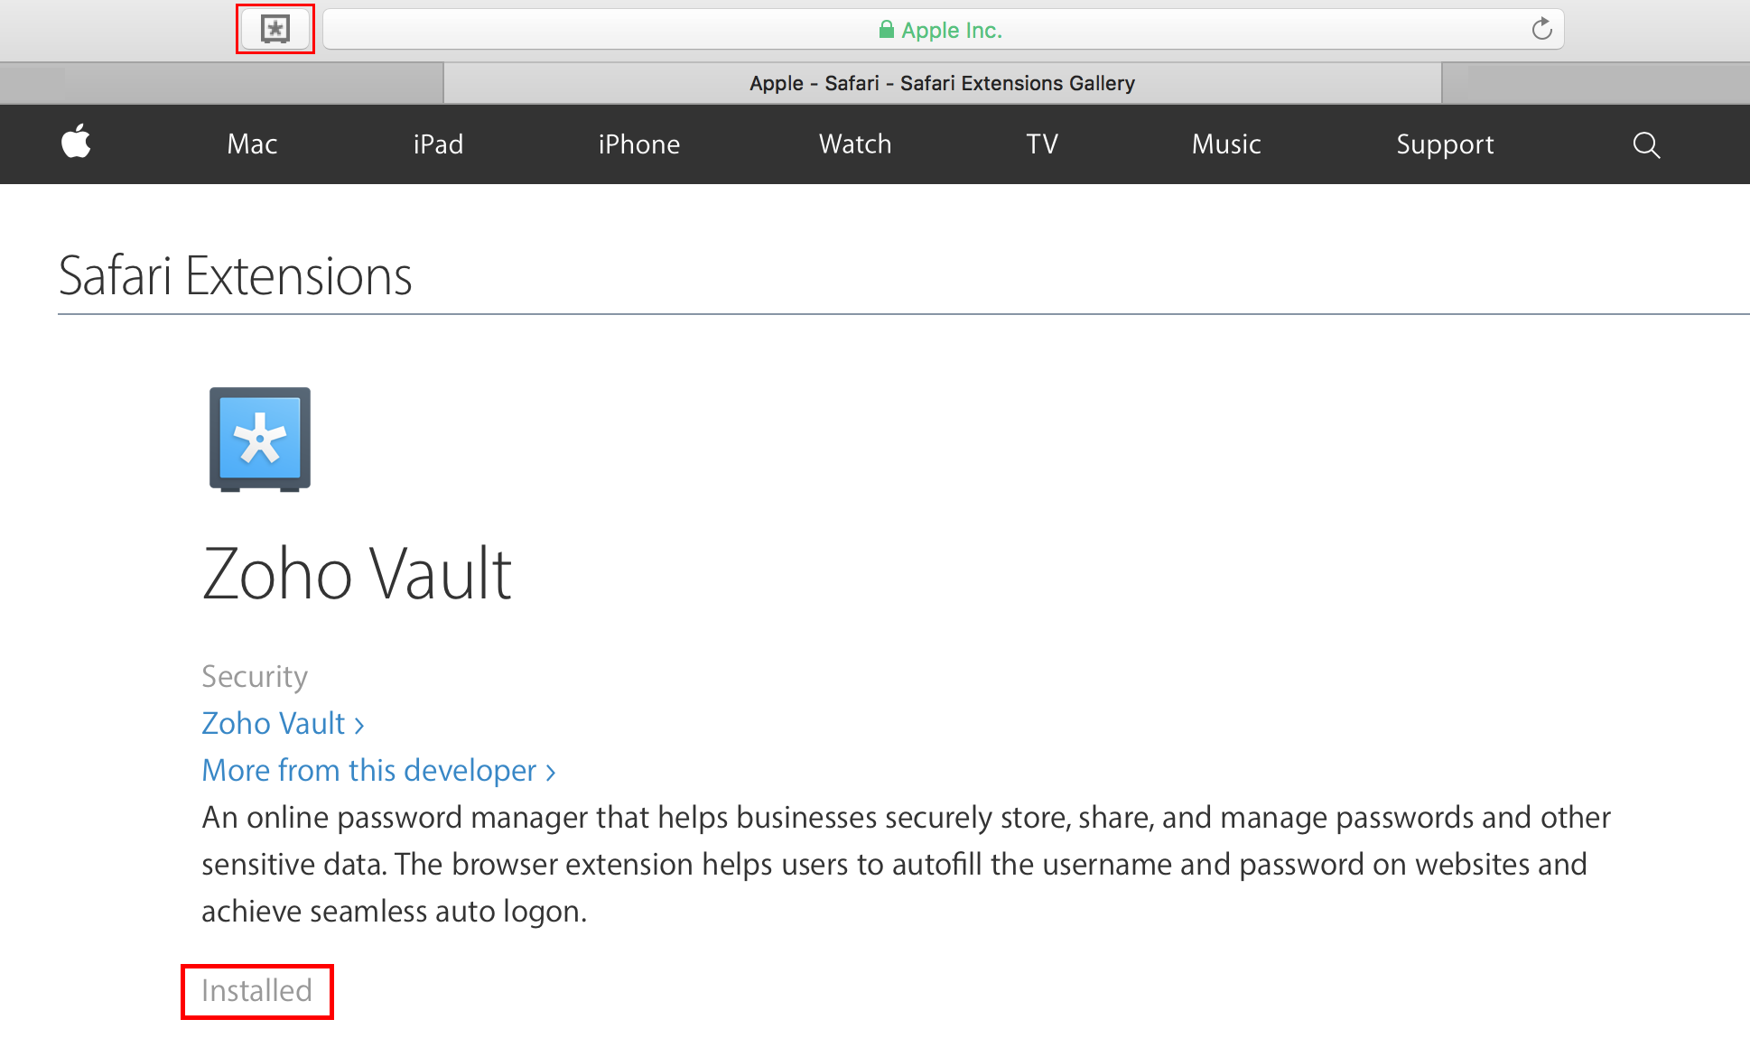The height and width of the screenshot is (1038, 1750).
Task: Switch to the Safari Extensions Gallery tab
Action: click(941, 82)
